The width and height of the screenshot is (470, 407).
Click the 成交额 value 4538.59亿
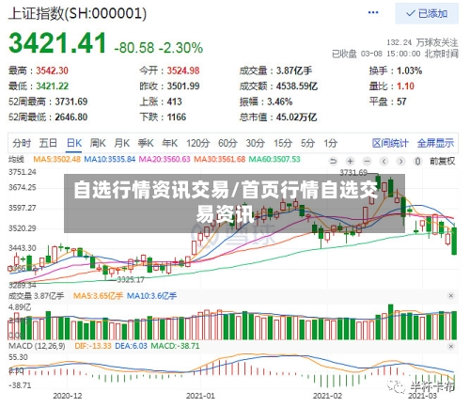tap(297, 86)
